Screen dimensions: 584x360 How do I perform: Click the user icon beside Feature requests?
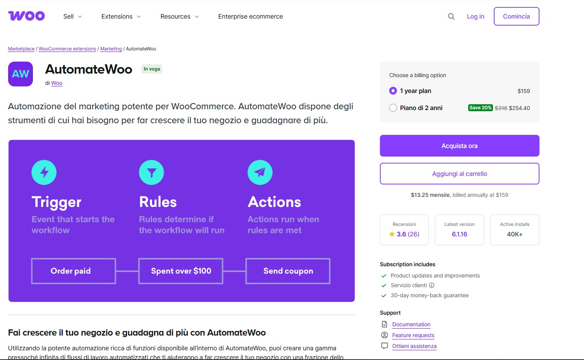point(385,335)
